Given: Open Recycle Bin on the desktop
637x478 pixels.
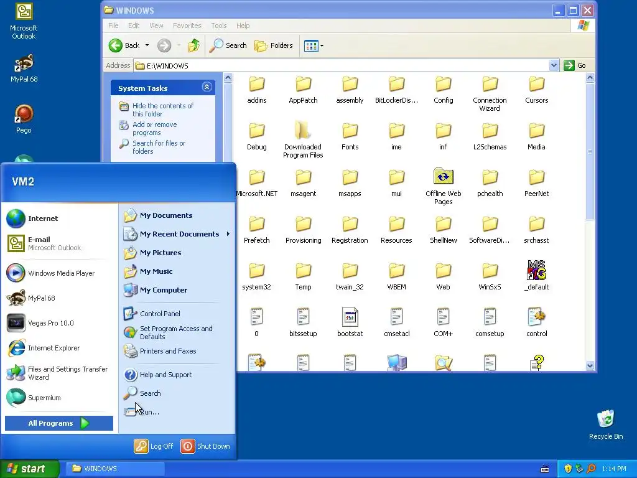Looking at the screenshot, I should (606, 424).
